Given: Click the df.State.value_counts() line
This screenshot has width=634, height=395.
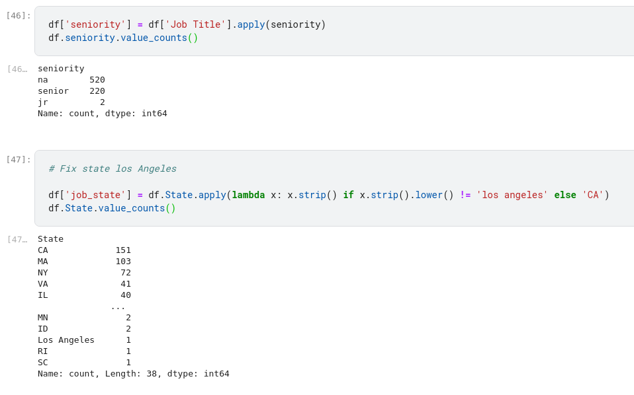Looking at the screenshot, I should tap(112, 208).
